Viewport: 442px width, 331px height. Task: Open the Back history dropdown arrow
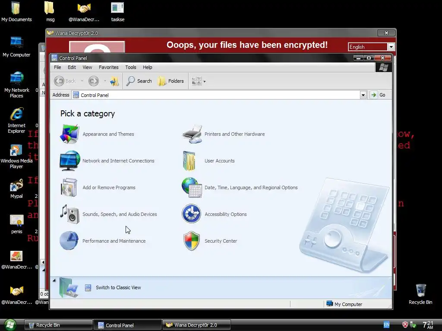82,81
